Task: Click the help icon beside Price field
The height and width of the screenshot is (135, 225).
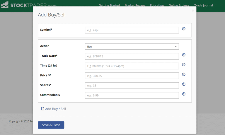Action: tap(184, 75)
